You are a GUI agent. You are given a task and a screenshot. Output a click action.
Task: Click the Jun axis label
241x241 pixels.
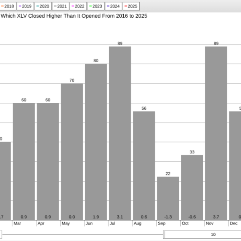(89, 223)
